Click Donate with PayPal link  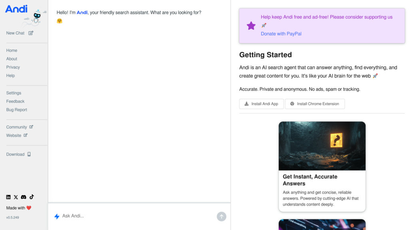click(x=281, y=34)
